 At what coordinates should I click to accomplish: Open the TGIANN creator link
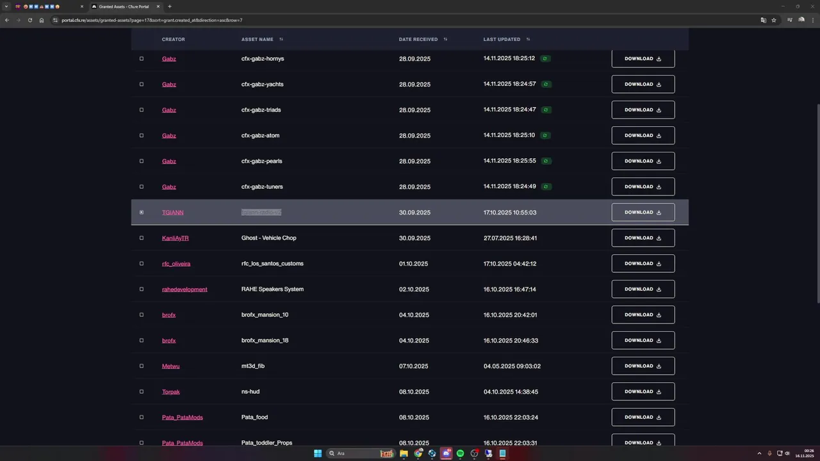pos(172,213)
